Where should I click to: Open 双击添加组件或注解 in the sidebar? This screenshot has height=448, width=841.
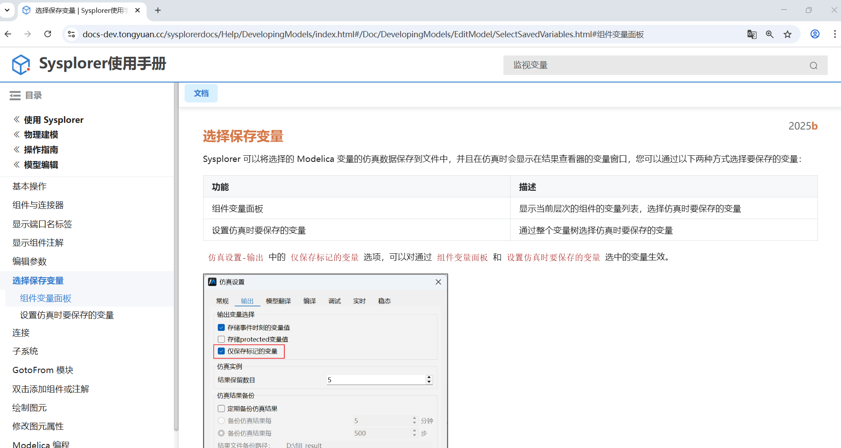click(x=51, y=389)
